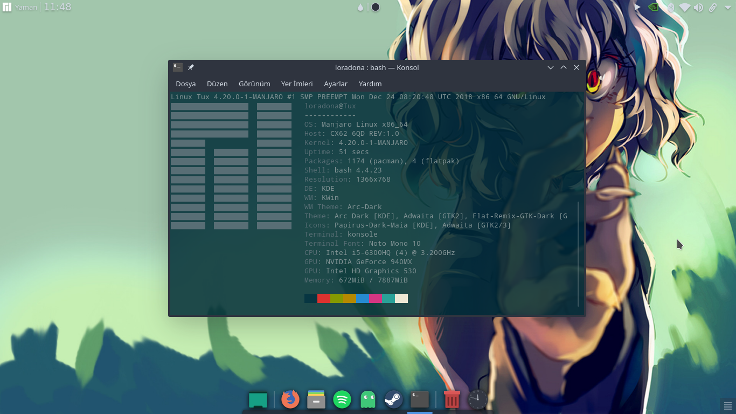Open the Yardım menu
The width and height of the screenshot is (736, 414).
[370, 84]
